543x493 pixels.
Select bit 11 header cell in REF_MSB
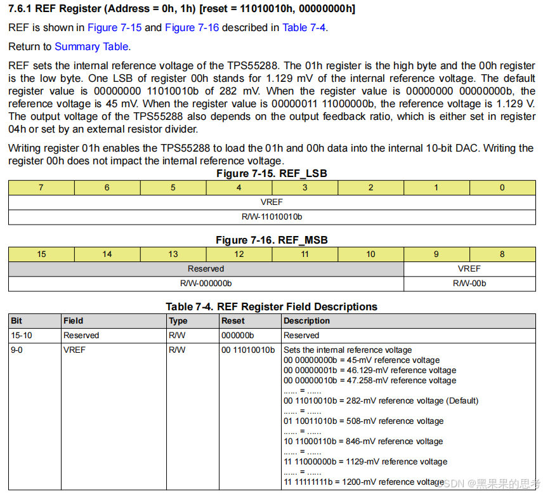pos(304,254)
